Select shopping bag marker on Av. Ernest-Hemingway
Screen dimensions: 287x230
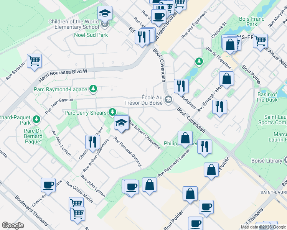click(226, 79)
